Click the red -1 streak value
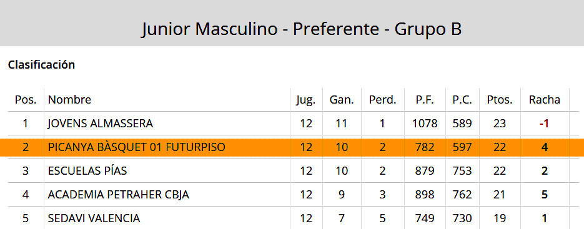Viewport: 584px width, 229px height. point(544,124)
